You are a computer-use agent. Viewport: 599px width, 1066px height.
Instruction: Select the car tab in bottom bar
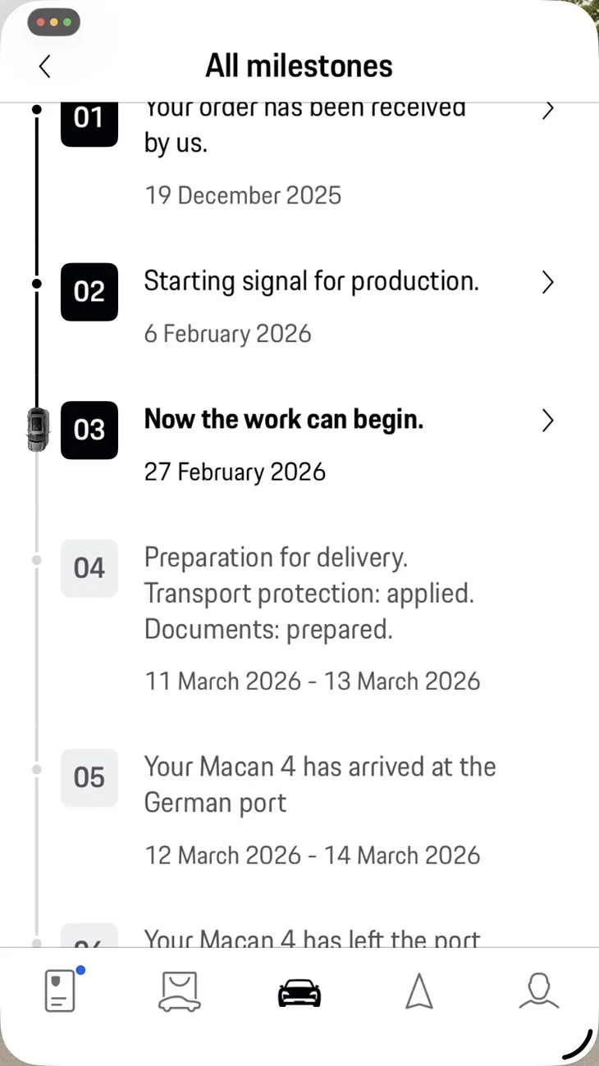(x=299, y=993)
